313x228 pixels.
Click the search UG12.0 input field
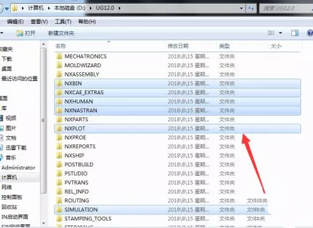[x=287, y=9]
